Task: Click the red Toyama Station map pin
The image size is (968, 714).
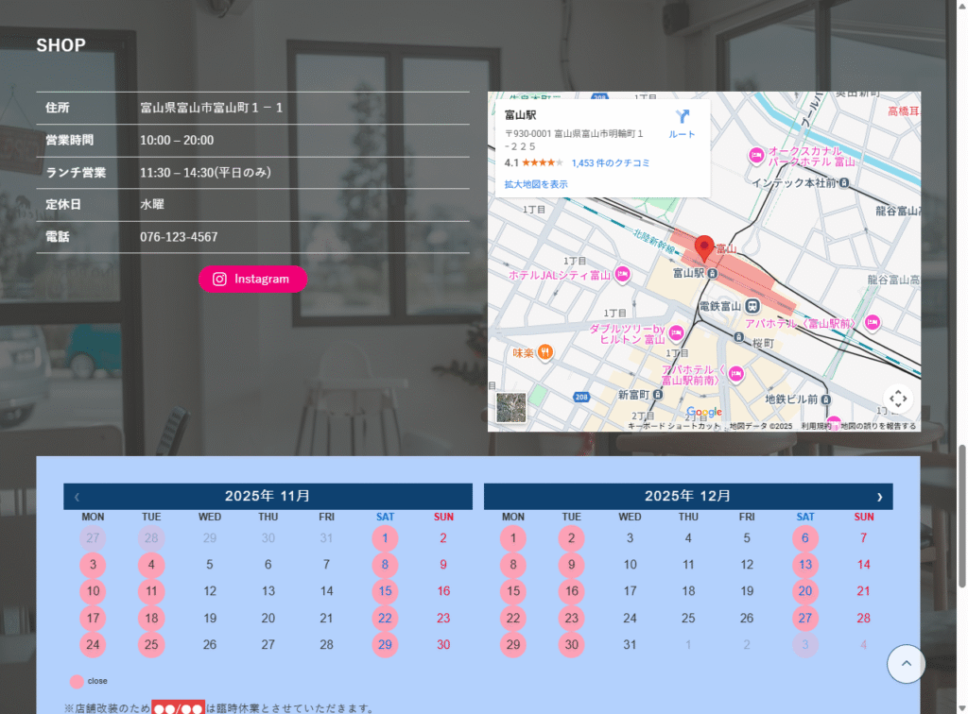Action: [703, 248]
